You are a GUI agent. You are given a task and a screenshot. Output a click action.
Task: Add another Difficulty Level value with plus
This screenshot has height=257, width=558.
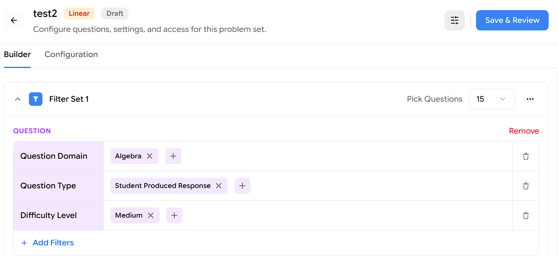point(174,215)
